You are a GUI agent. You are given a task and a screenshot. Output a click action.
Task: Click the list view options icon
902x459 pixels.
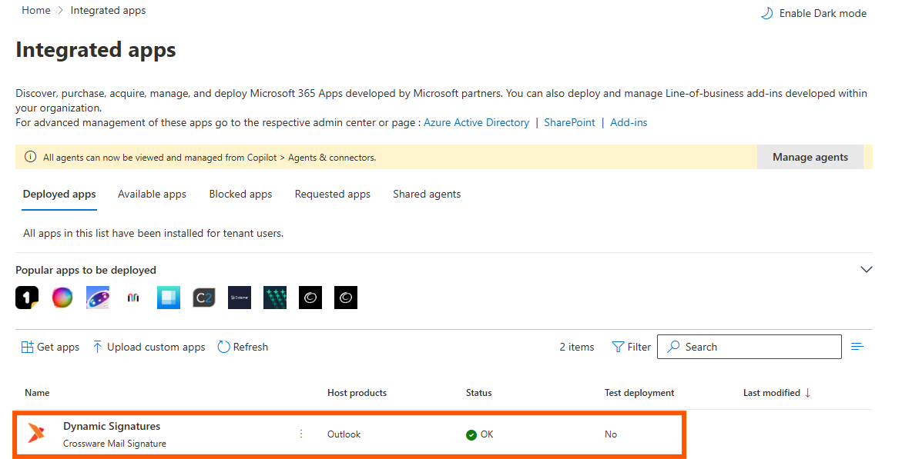coord(857,347)
